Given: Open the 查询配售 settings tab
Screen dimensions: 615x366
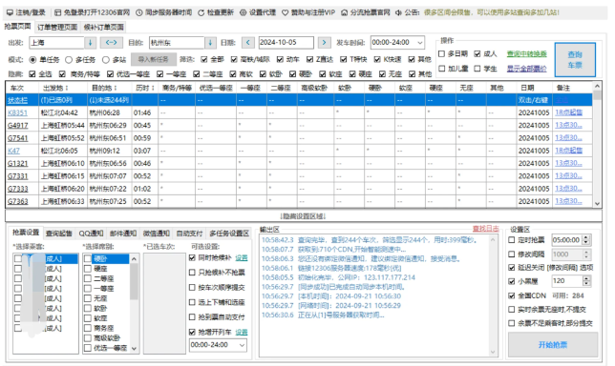Looking at the screenshot, I should [x=59, y=234].
